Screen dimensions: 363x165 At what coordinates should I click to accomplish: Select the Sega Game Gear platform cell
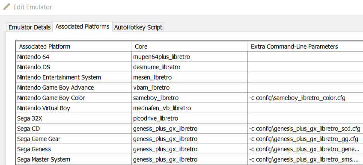[74, 139]
